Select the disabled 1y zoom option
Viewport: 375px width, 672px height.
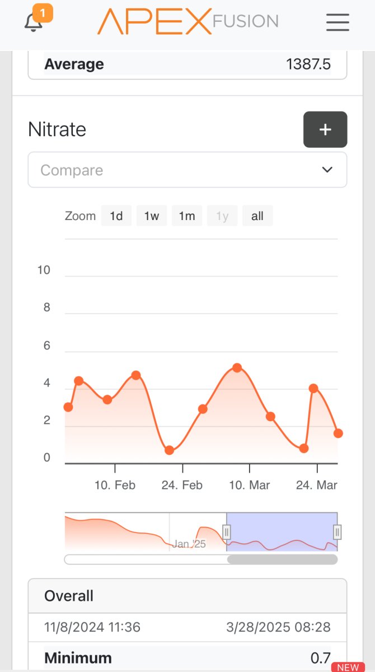coord(222,216)
